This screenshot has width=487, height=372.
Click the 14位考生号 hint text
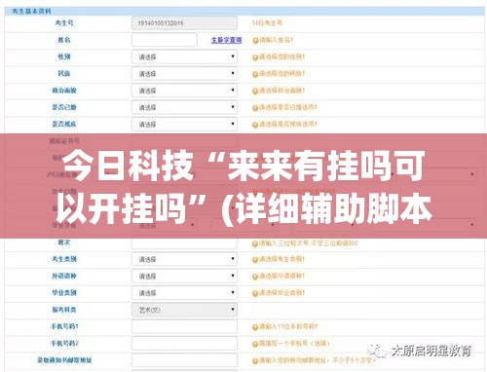[267, 23]
